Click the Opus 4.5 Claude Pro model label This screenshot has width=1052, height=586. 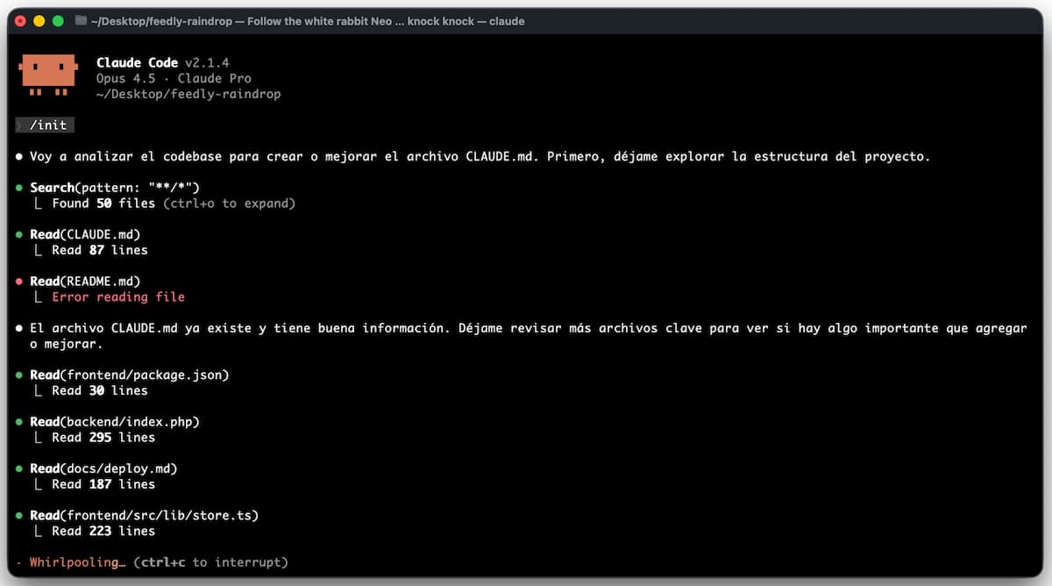point(173,77)
